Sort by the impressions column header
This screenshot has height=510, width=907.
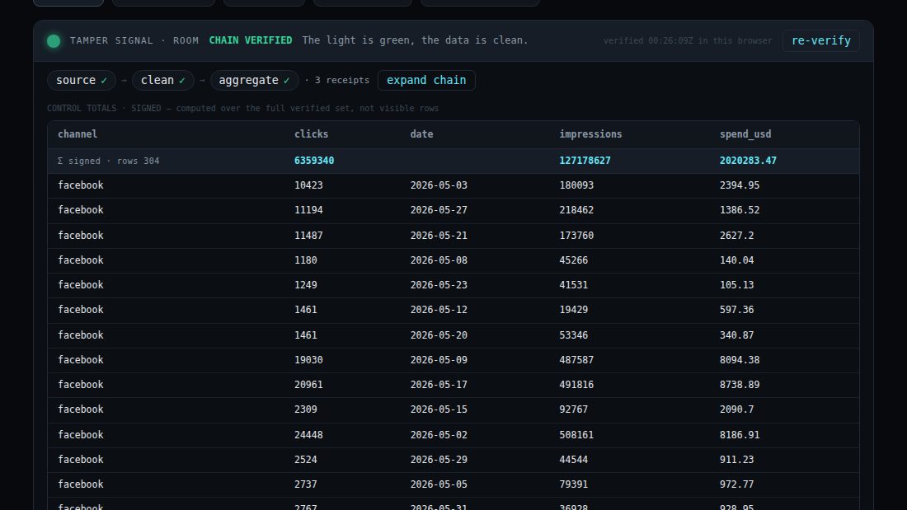pyautogui.click(x=590, y=134)
